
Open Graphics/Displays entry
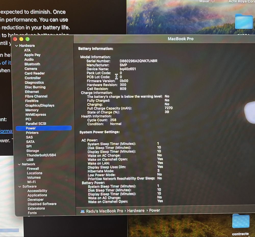coord(40,105)
